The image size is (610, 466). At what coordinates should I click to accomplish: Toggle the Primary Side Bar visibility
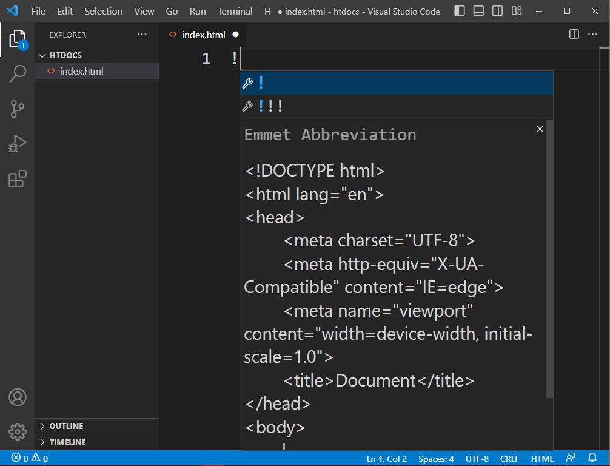point(459,10)
